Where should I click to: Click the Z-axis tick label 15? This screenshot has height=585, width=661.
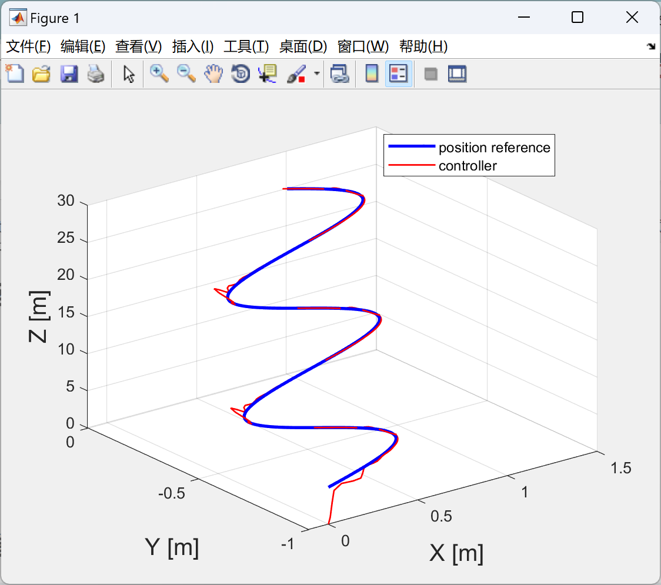(x=66, y=312)
